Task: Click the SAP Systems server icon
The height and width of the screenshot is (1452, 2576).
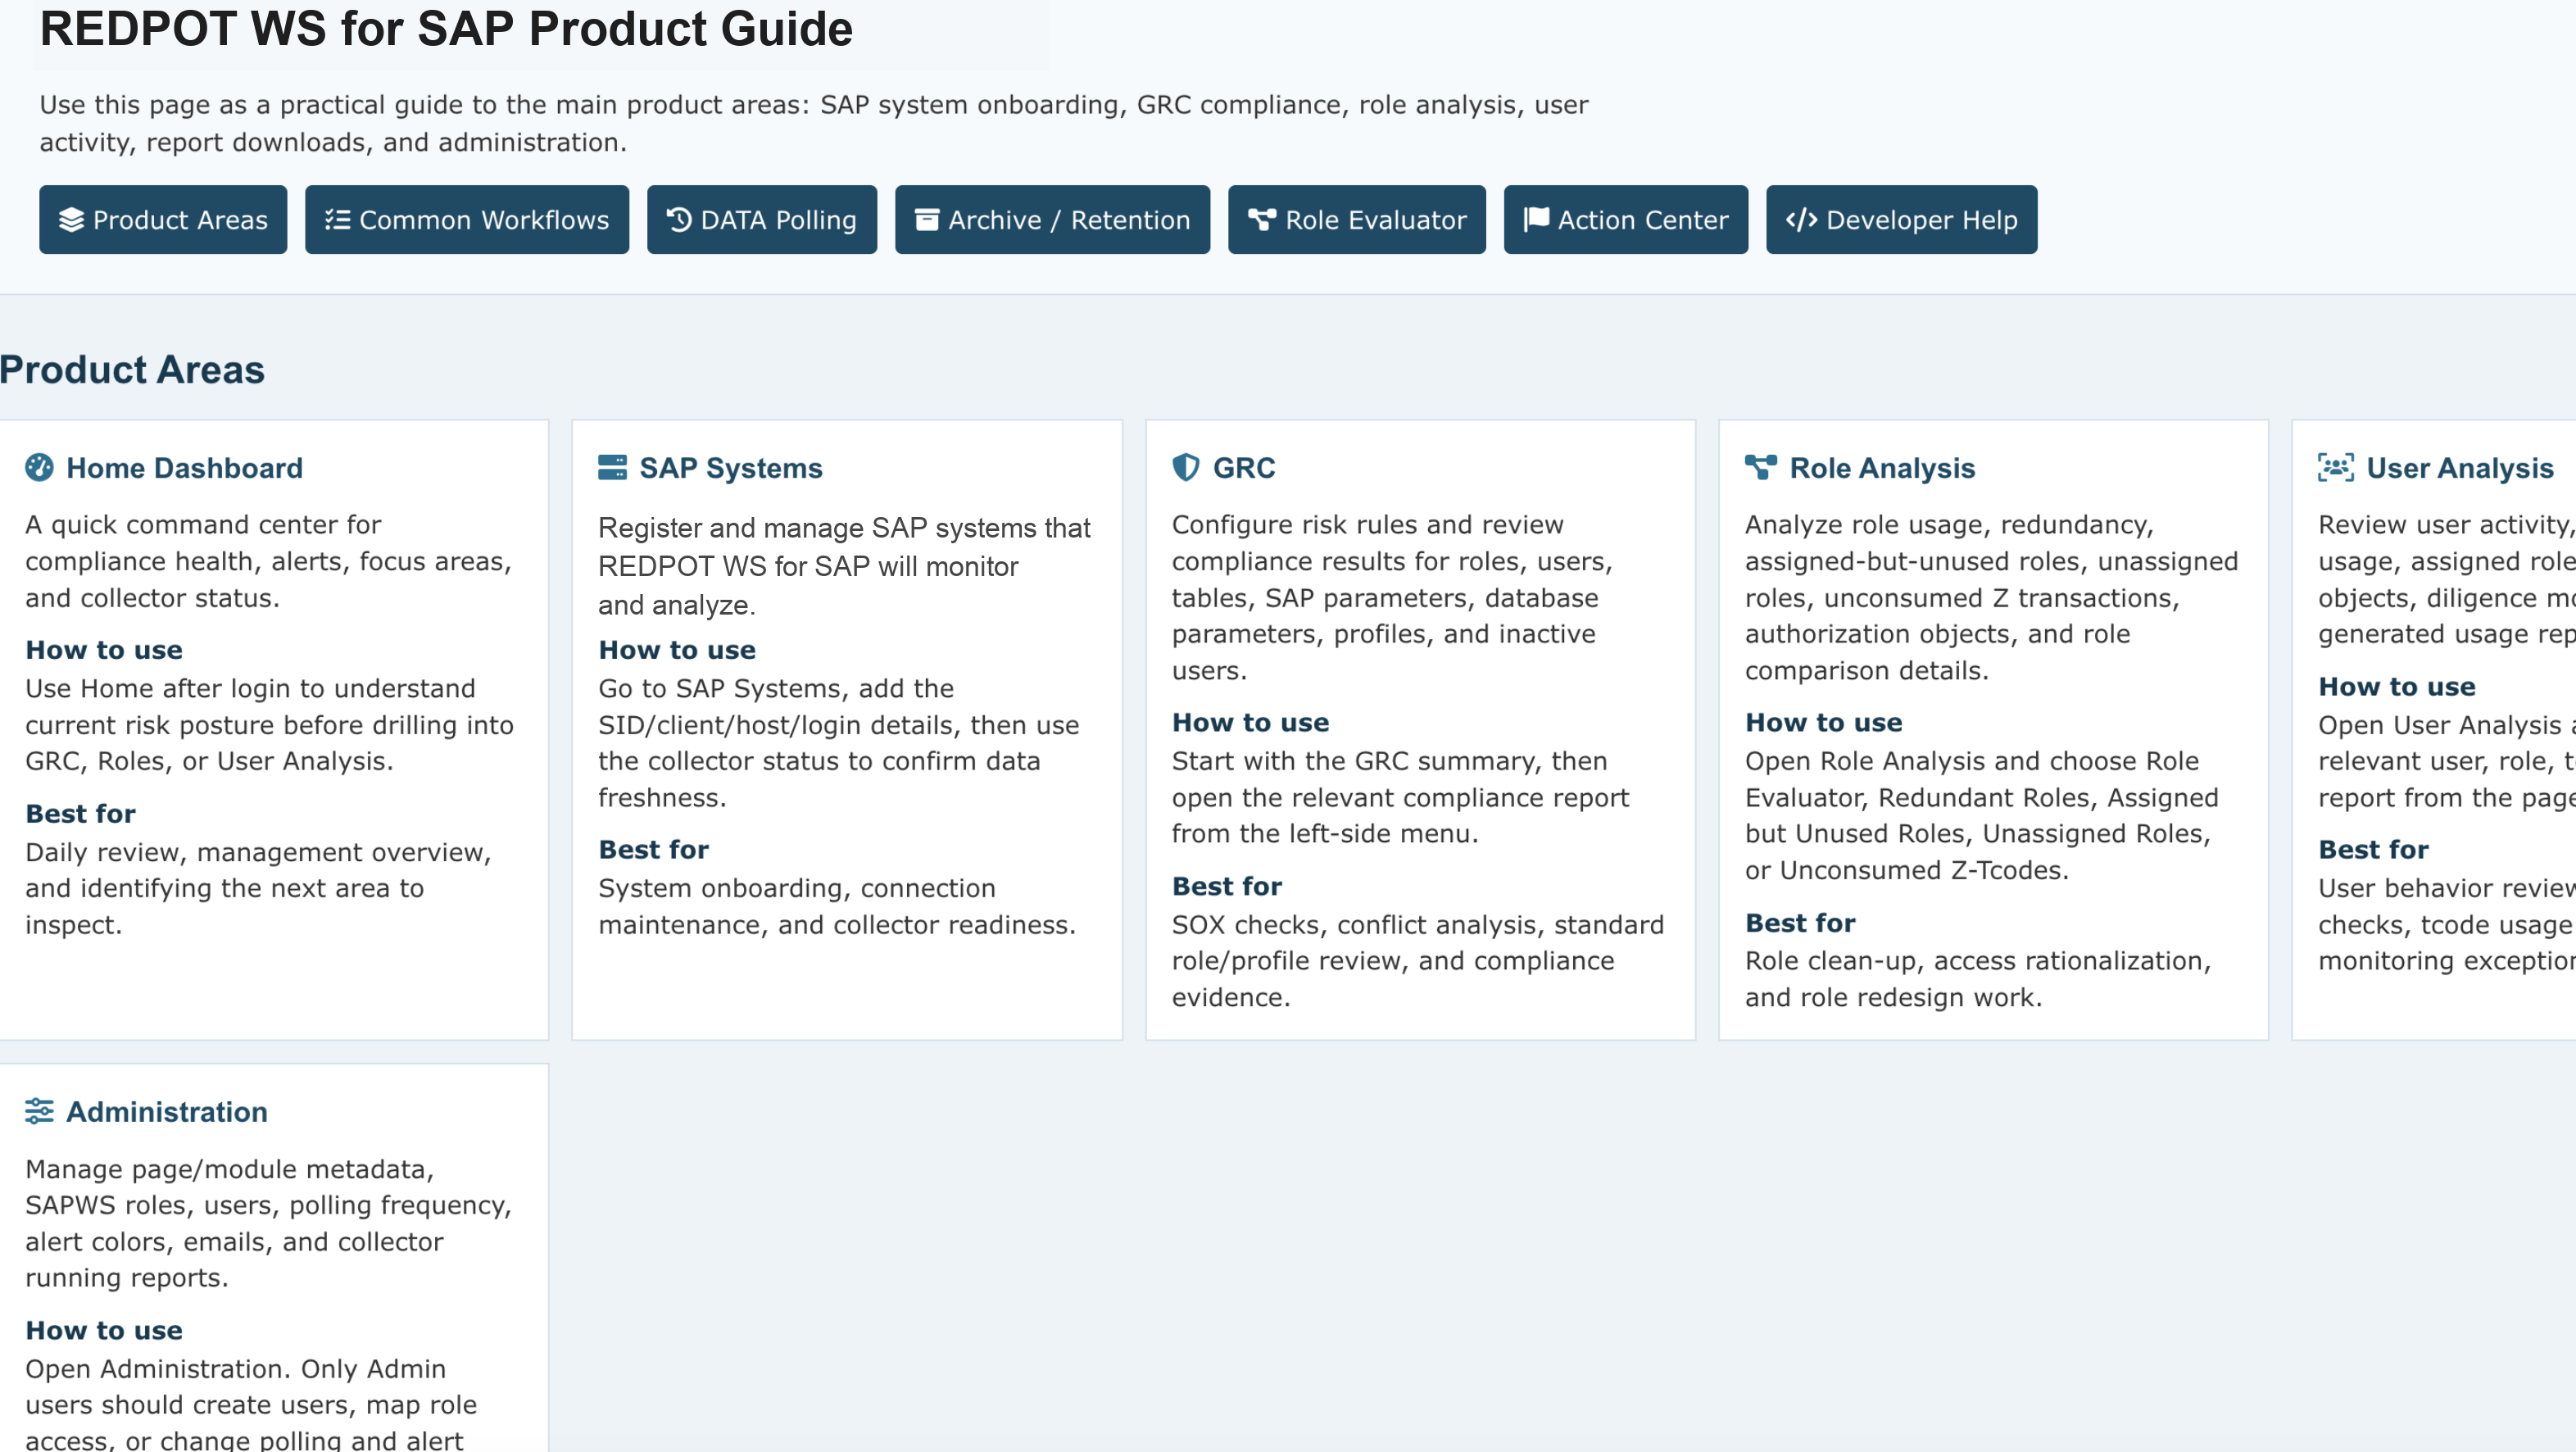Action: (x=612, y=467)
